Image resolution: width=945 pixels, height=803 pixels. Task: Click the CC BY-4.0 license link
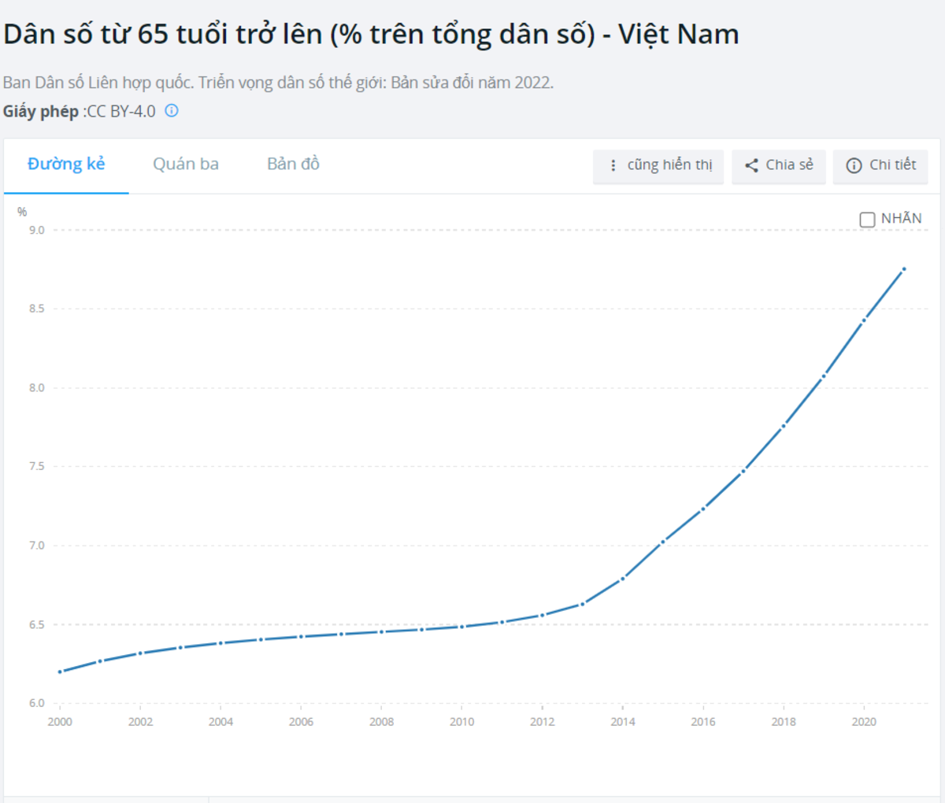(122, 111)
